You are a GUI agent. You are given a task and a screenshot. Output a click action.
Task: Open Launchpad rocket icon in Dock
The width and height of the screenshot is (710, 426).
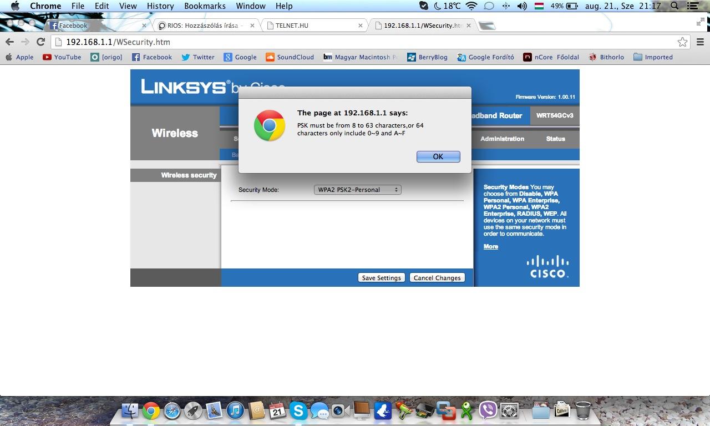click(193, 410)
